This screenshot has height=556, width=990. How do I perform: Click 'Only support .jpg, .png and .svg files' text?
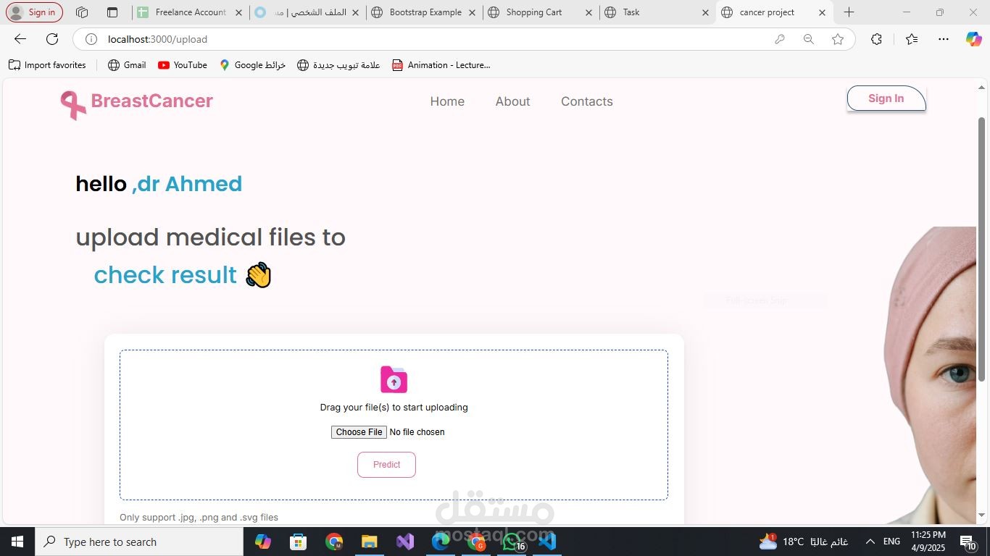[x=199, y=518]
